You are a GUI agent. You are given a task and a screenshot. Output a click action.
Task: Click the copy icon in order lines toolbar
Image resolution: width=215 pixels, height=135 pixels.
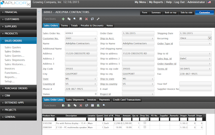pyautogui.click(x=75, y=105)
